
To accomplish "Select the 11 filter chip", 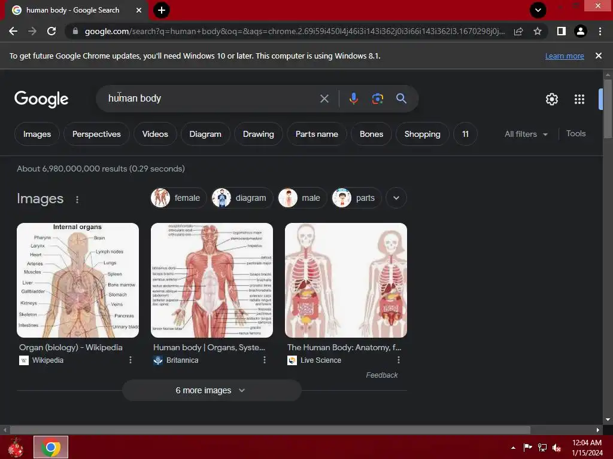I will 465,134.
